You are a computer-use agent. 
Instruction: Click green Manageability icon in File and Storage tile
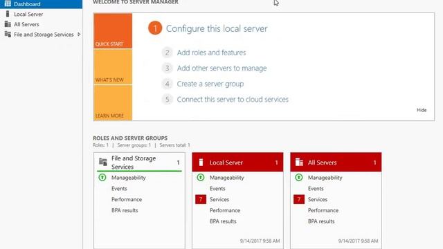point(102,177)
